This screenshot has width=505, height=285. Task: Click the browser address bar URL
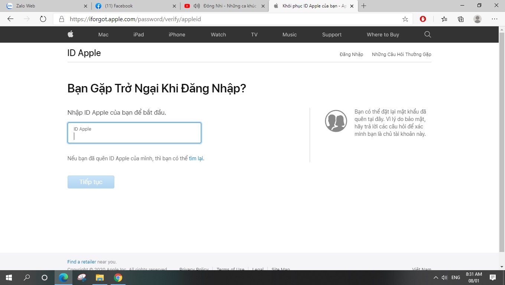tap(136, 19)
